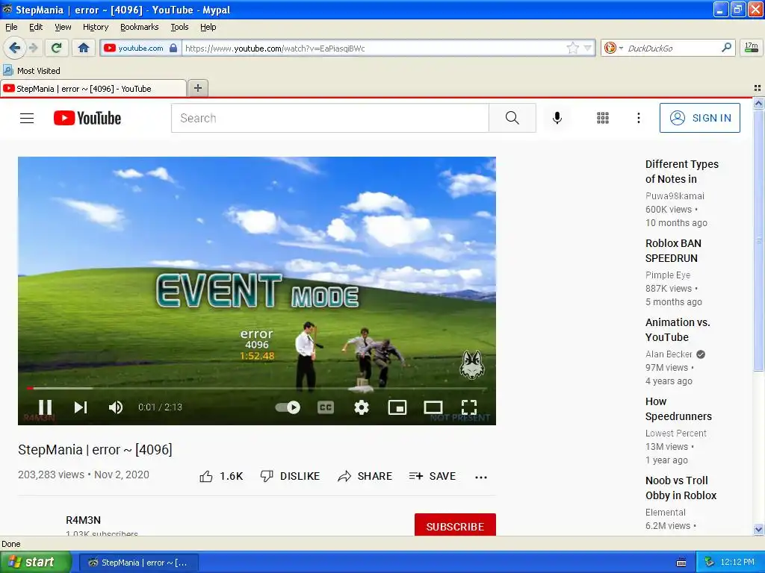Open the R4M3N channel link
This screenshot has width=765, height=573.
84,520
